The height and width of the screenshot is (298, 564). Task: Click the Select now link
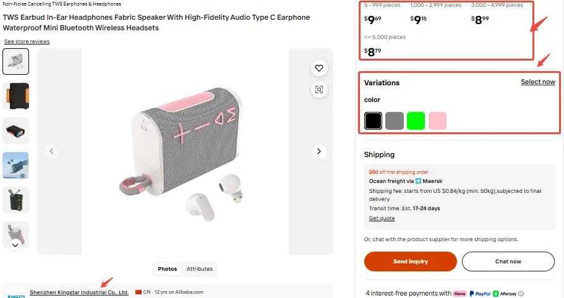(x=537, y=82)
